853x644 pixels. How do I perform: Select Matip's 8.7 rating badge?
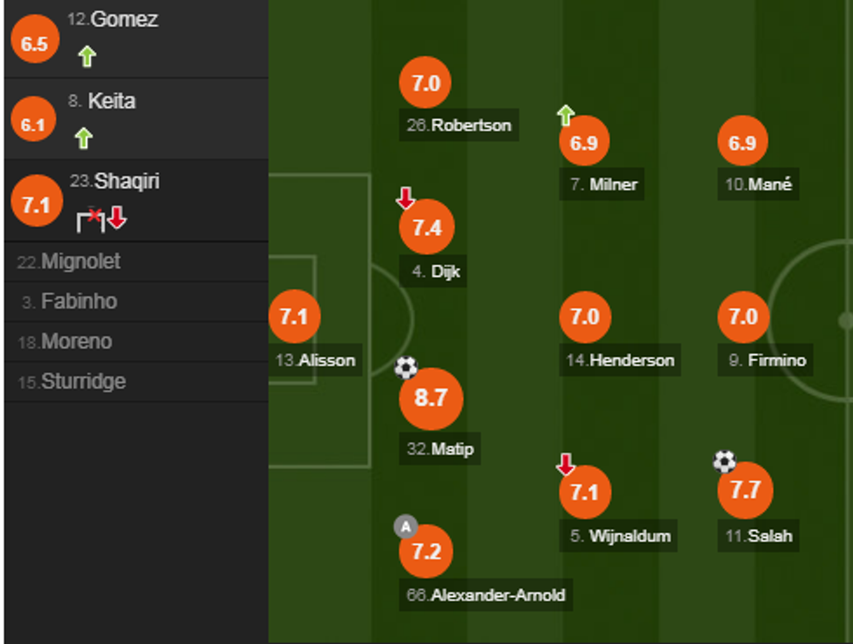431,399
